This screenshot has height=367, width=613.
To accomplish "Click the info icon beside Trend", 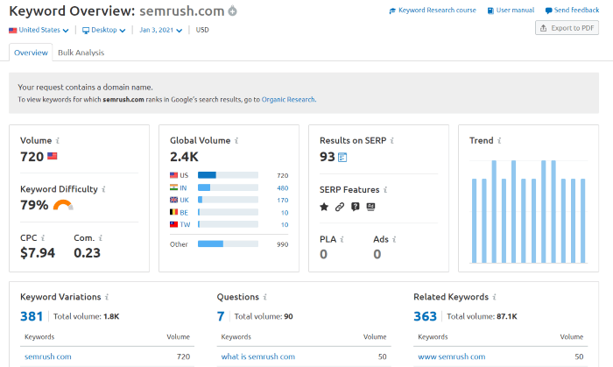I will coord(499,140).
